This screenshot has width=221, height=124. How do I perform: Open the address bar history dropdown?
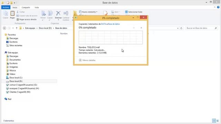click(x=178, y=28)
